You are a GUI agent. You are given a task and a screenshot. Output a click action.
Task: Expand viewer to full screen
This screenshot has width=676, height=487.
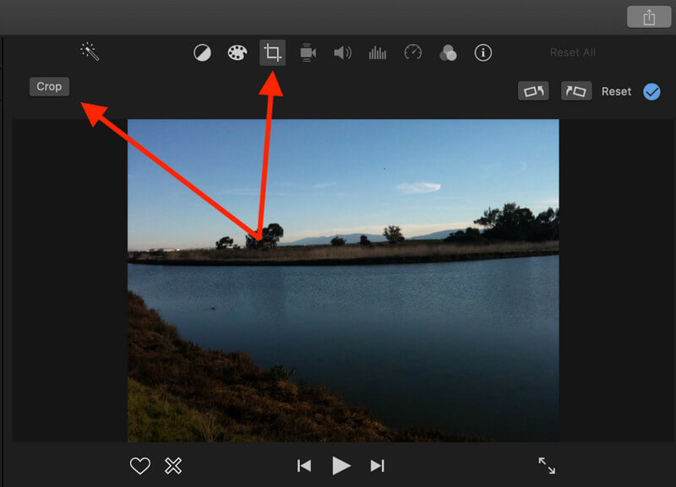pyautogui.click(x=547, y=465)
